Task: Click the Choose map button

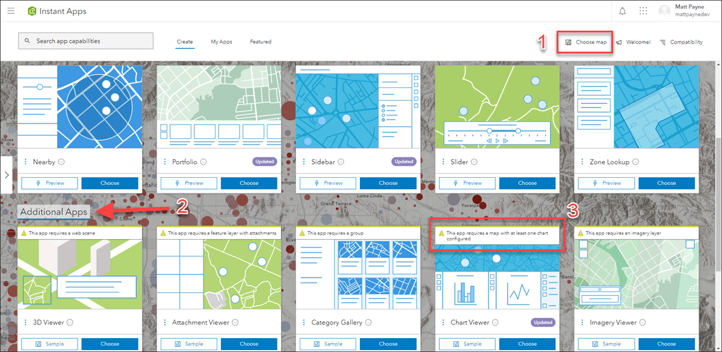Action: (585, 42)
